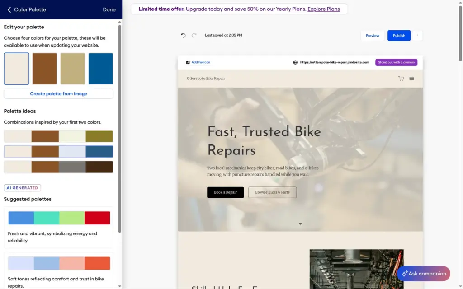Choose palette idea with olive green

[58, 136]
